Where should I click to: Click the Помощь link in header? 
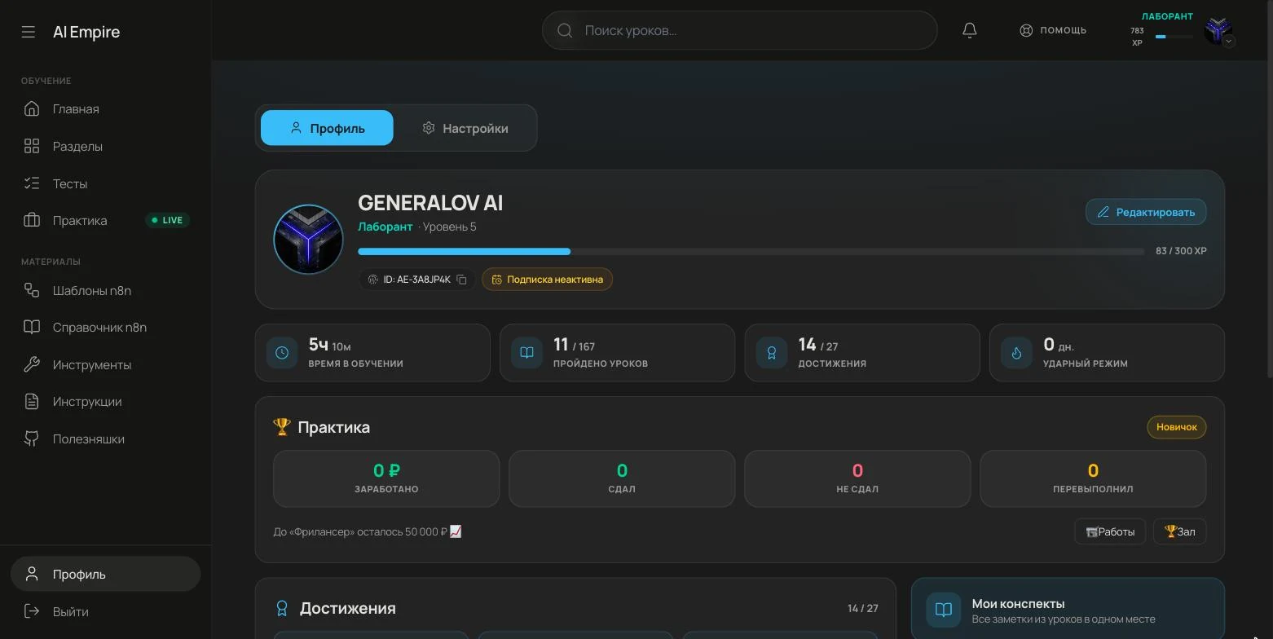coord(1053,30)
